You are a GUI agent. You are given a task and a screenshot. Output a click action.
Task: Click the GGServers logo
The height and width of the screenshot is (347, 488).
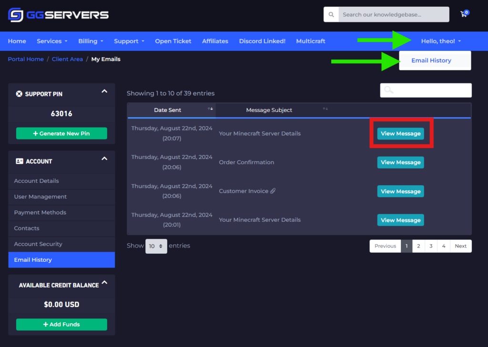(58, 15)
